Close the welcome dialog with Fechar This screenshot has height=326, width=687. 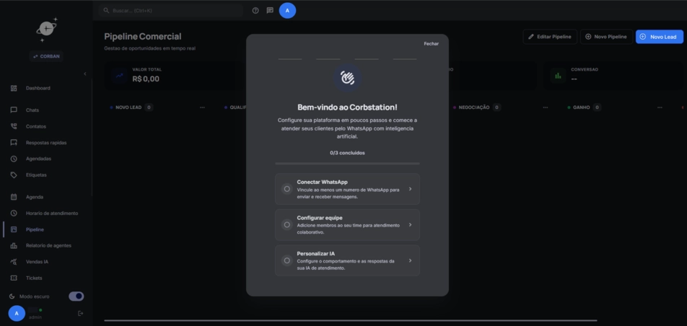point(431,44)
